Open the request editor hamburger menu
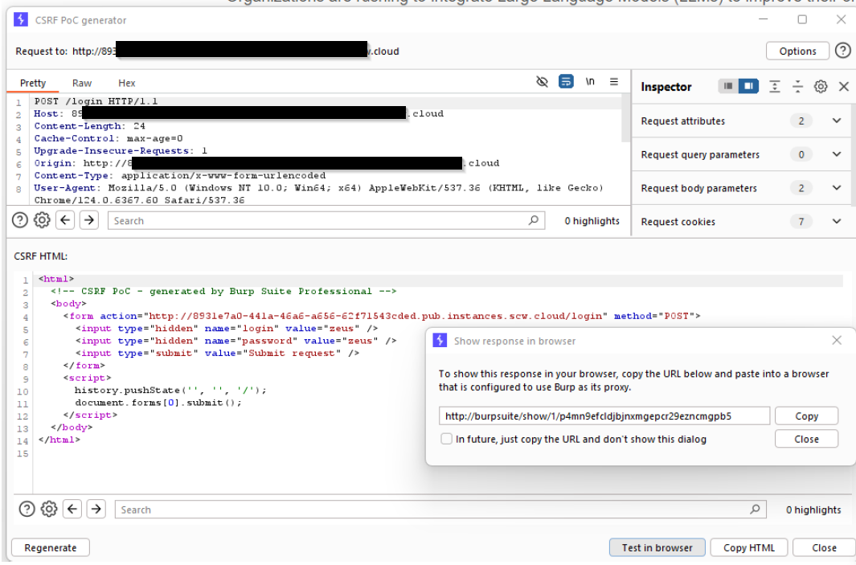 point(614,81)
